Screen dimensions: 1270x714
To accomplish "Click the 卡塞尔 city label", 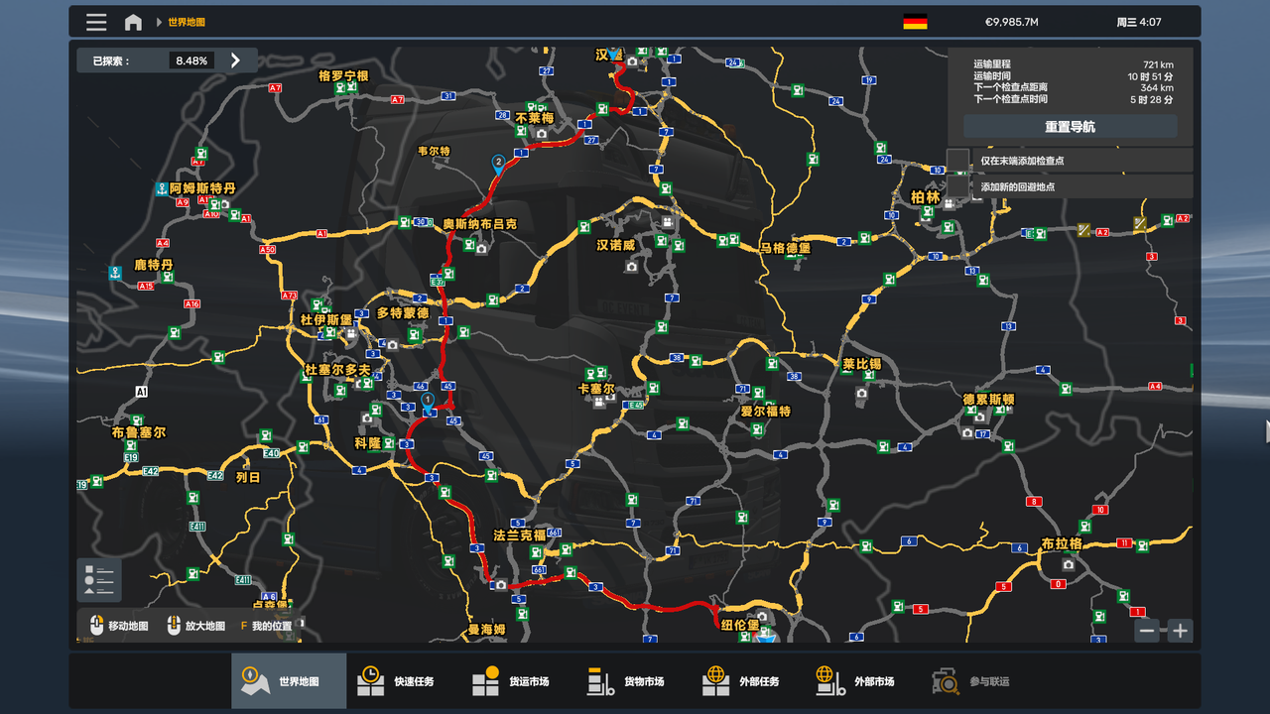I will click(x=596, y=389).
